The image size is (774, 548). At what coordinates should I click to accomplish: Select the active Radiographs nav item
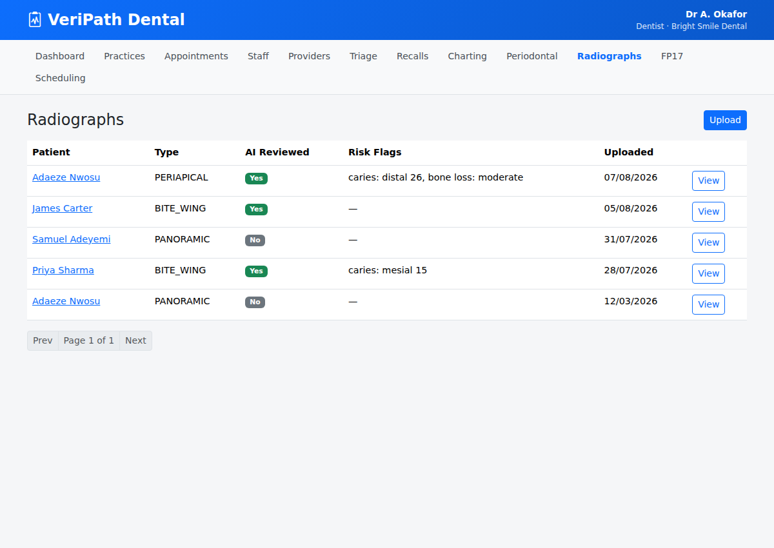tap(609, 56)
